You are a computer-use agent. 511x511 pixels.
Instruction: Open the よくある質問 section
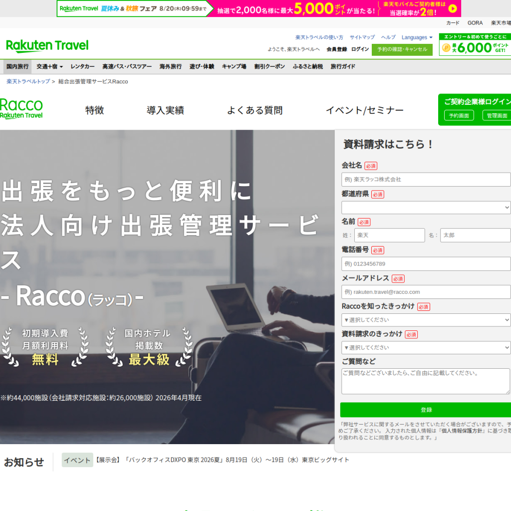tap(255, 110)
